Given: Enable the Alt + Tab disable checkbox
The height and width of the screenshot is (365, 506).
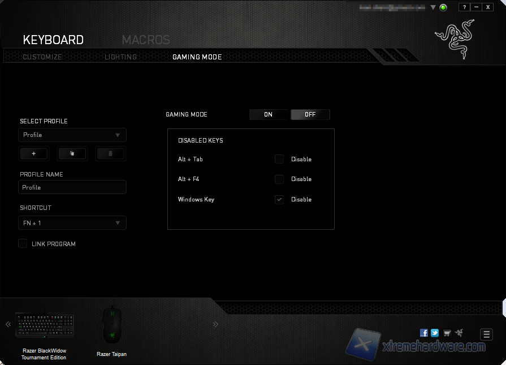Looking at the screenshot, I should [279, 159].
